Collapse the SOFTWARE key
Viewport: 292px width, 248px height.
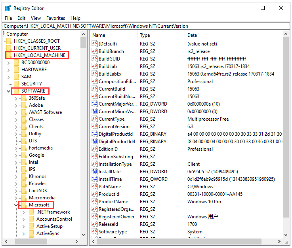(x=8, y=91)
